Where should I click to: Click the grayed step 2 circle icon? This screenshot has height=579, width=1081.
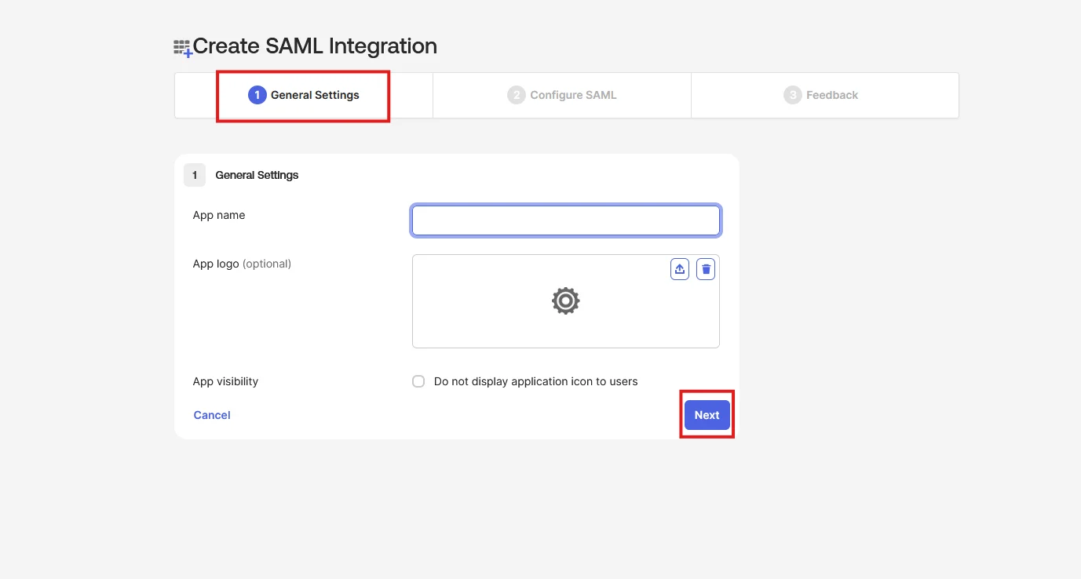click(517, 94)
